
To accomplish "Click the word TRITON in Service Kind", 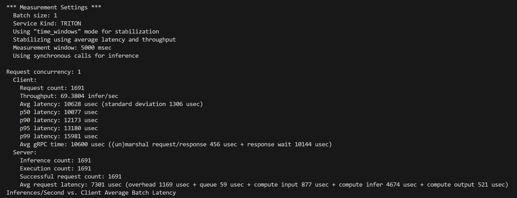I will point(71,23).
